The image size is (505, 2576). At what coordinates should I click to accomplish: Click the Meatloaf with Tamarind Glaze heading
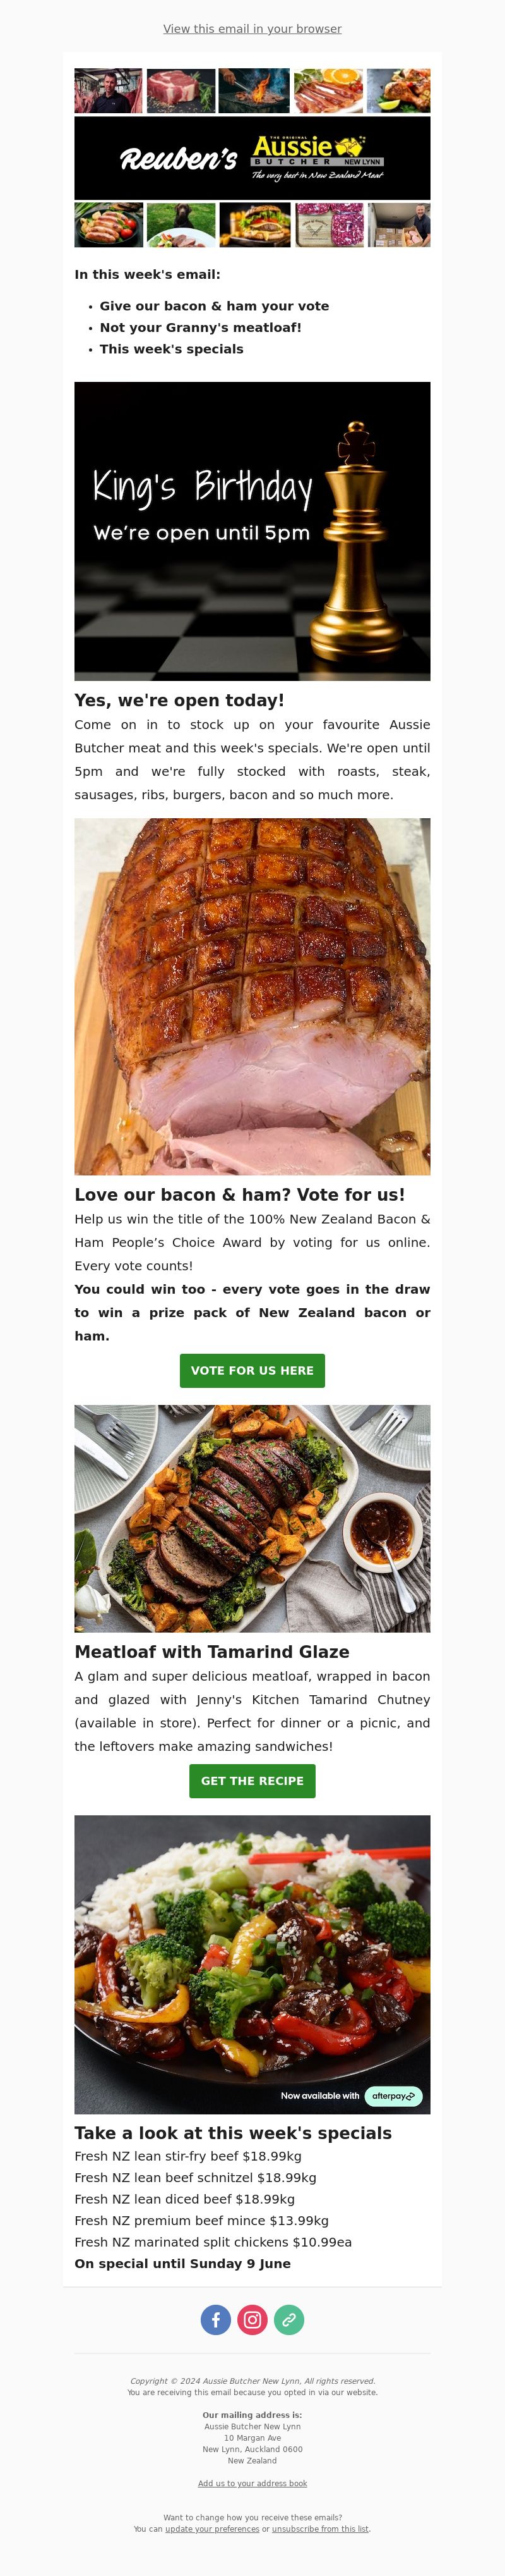pyautogui.click(x=211, y=1652)
